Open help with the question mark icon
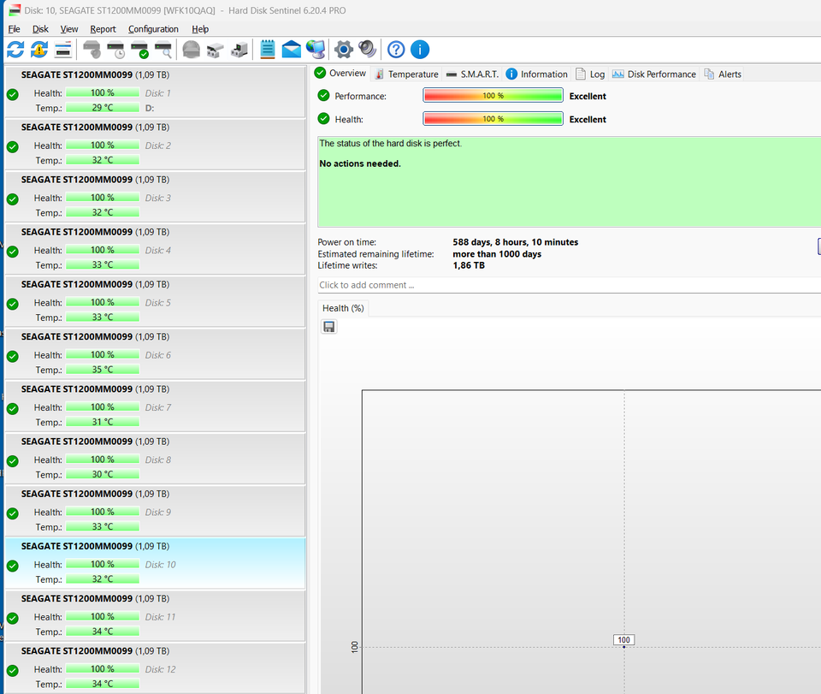Image resolution: width=821 pixels, height=694 pixels. 396,50
